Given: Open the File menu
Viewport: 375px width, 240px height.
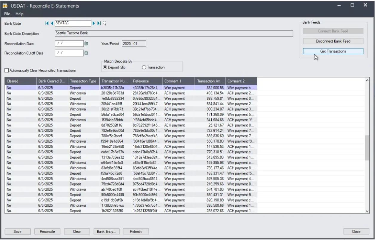Looking at the screenshot, I should click(7, 14).
